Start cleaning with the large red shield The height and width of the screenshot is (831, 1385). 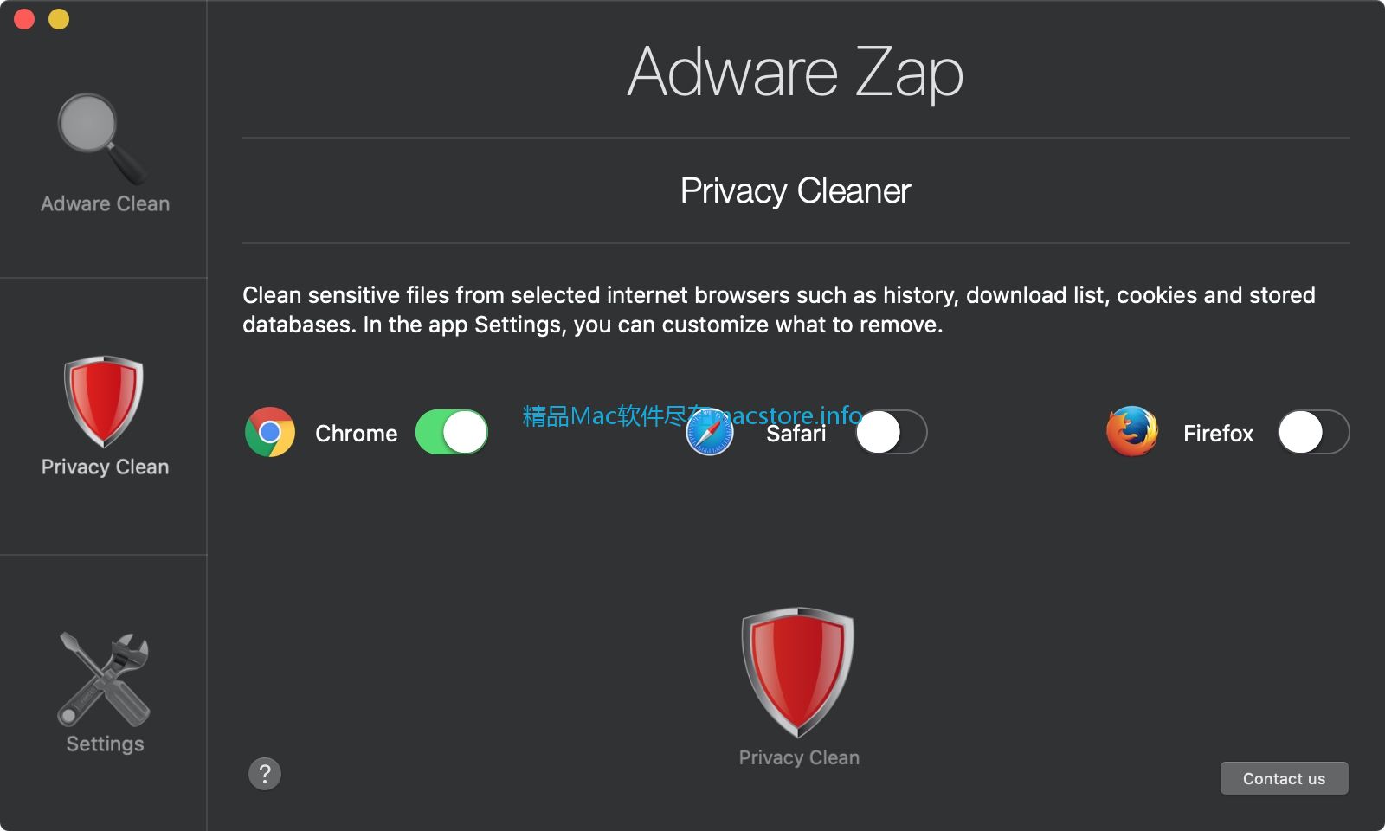798,673
